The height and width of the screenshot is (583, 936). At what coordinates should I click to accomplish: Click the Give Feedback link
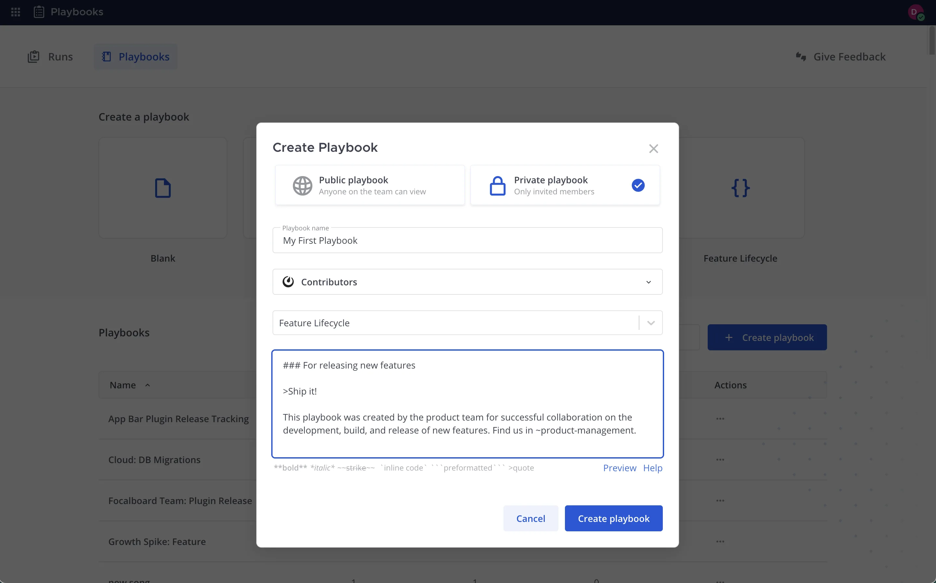[840, 57]
